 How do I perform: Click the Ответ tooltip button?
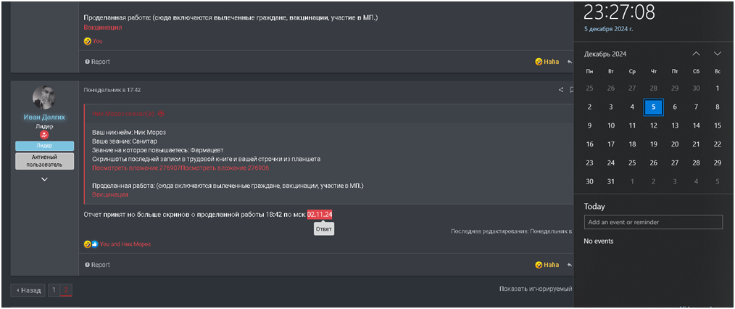(324, 229)
